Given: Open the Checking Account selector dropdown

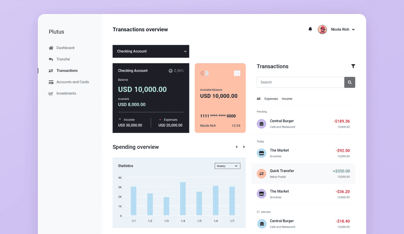Looking at the screenshot, I should point(151,51).
